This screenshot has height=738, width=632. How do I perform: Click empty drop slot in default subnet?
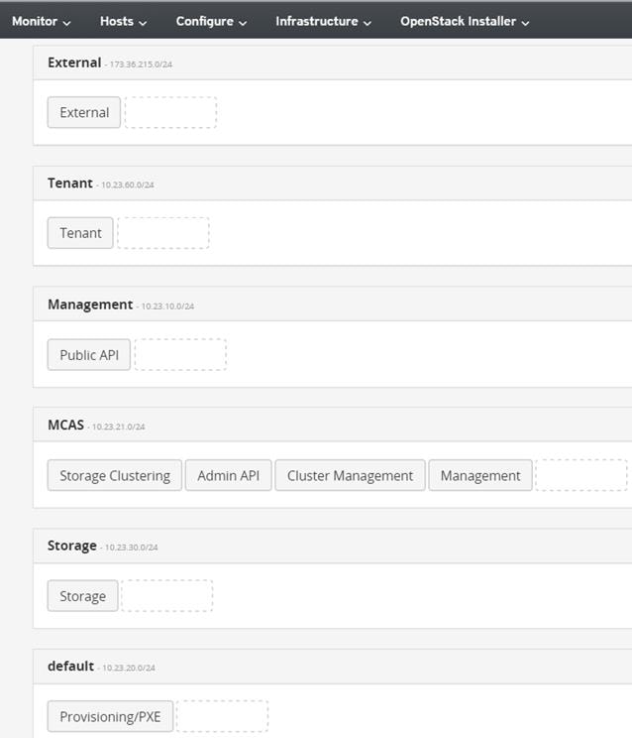tap(222, 716)
